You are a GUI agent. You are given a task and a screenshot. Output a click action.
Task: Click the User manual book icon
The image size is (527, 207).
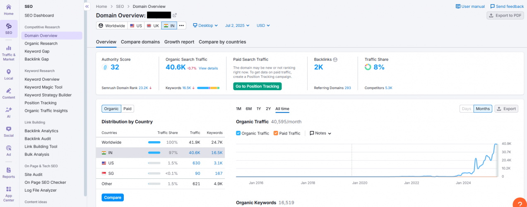click(458, 7)
